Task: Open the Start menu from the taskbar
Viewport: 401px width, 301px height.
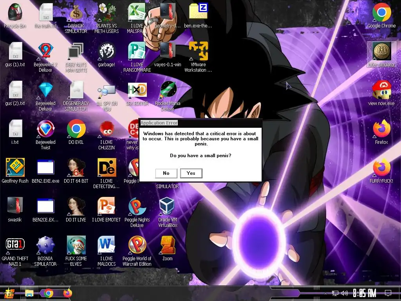Action: tap(9, 293)
